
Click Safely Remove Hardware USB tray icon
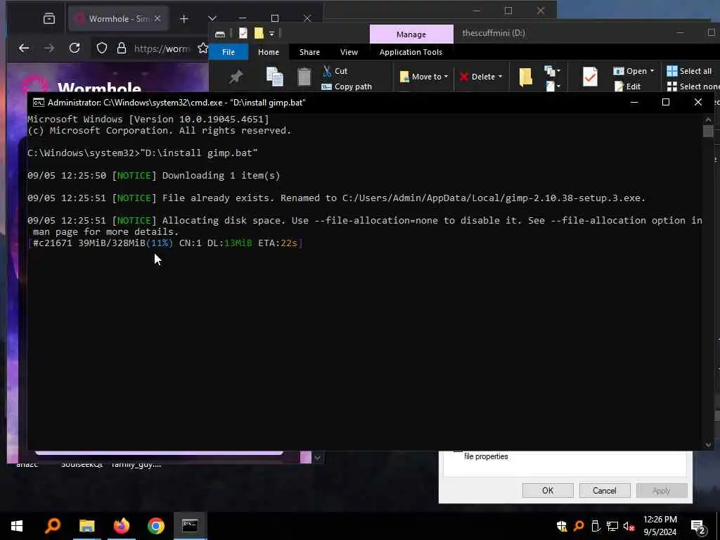point(596,526)
